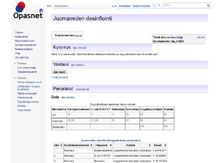This screenshot has width=218, height=163.
Task: Open Keskustelut sidebar link
Action: 21,37
